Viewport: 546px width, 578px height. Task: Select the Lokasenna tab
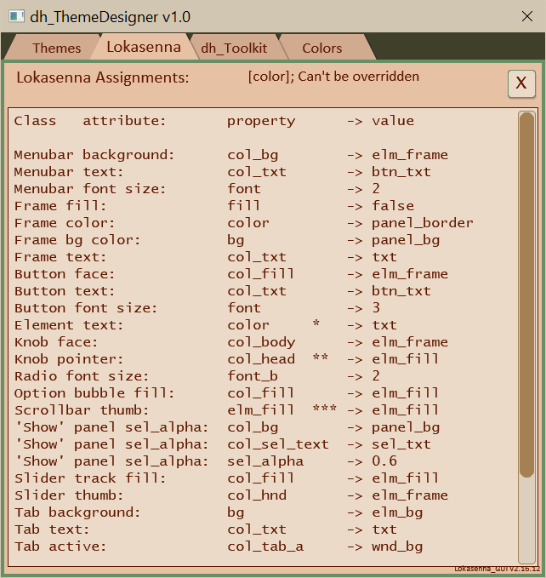(x=144, y=47)
